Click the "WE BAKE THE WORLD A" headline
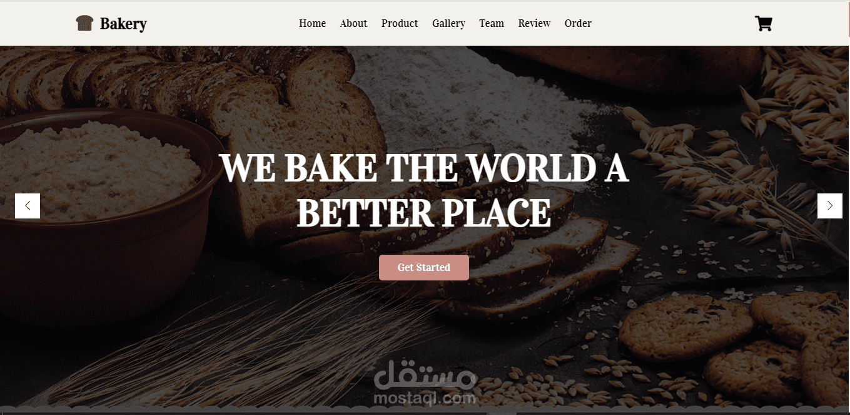Viewport: 850px width, 415px height. pos(424,168)
